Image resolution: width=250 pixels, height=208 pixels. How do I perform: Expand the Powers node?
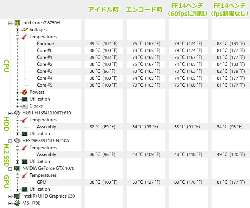pyautogui.click(x=17, y=92)
